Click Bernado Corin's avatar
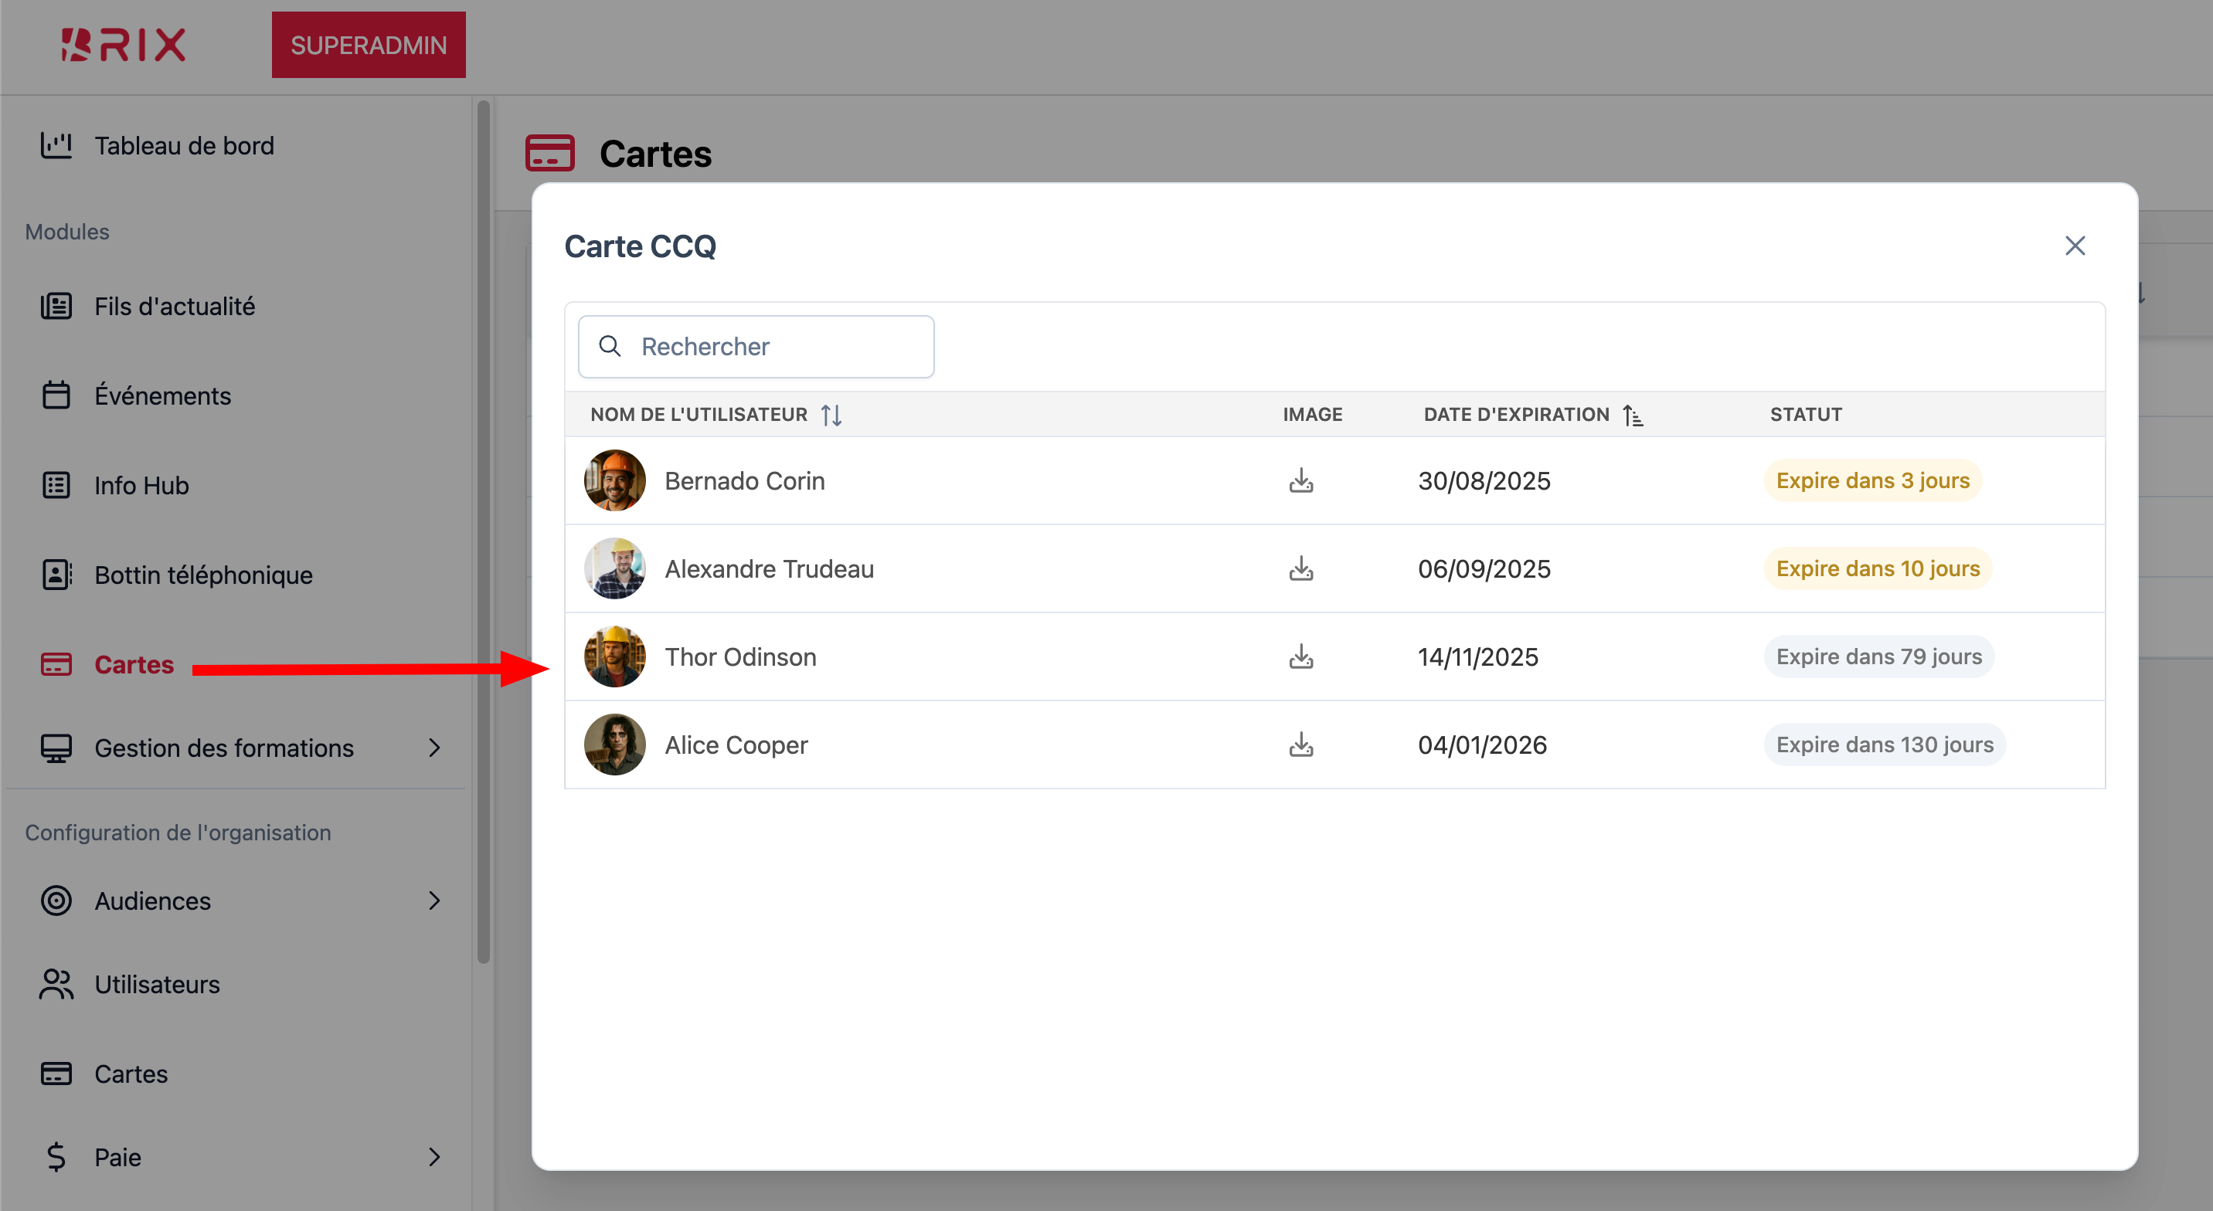Viewport: 2213px width, 1211px height. click(x=614, y=481)
